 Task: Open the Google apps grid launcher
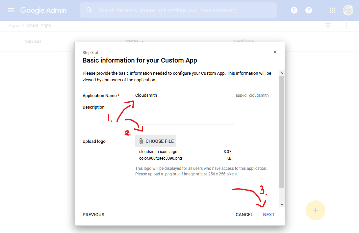pos(332,10)
